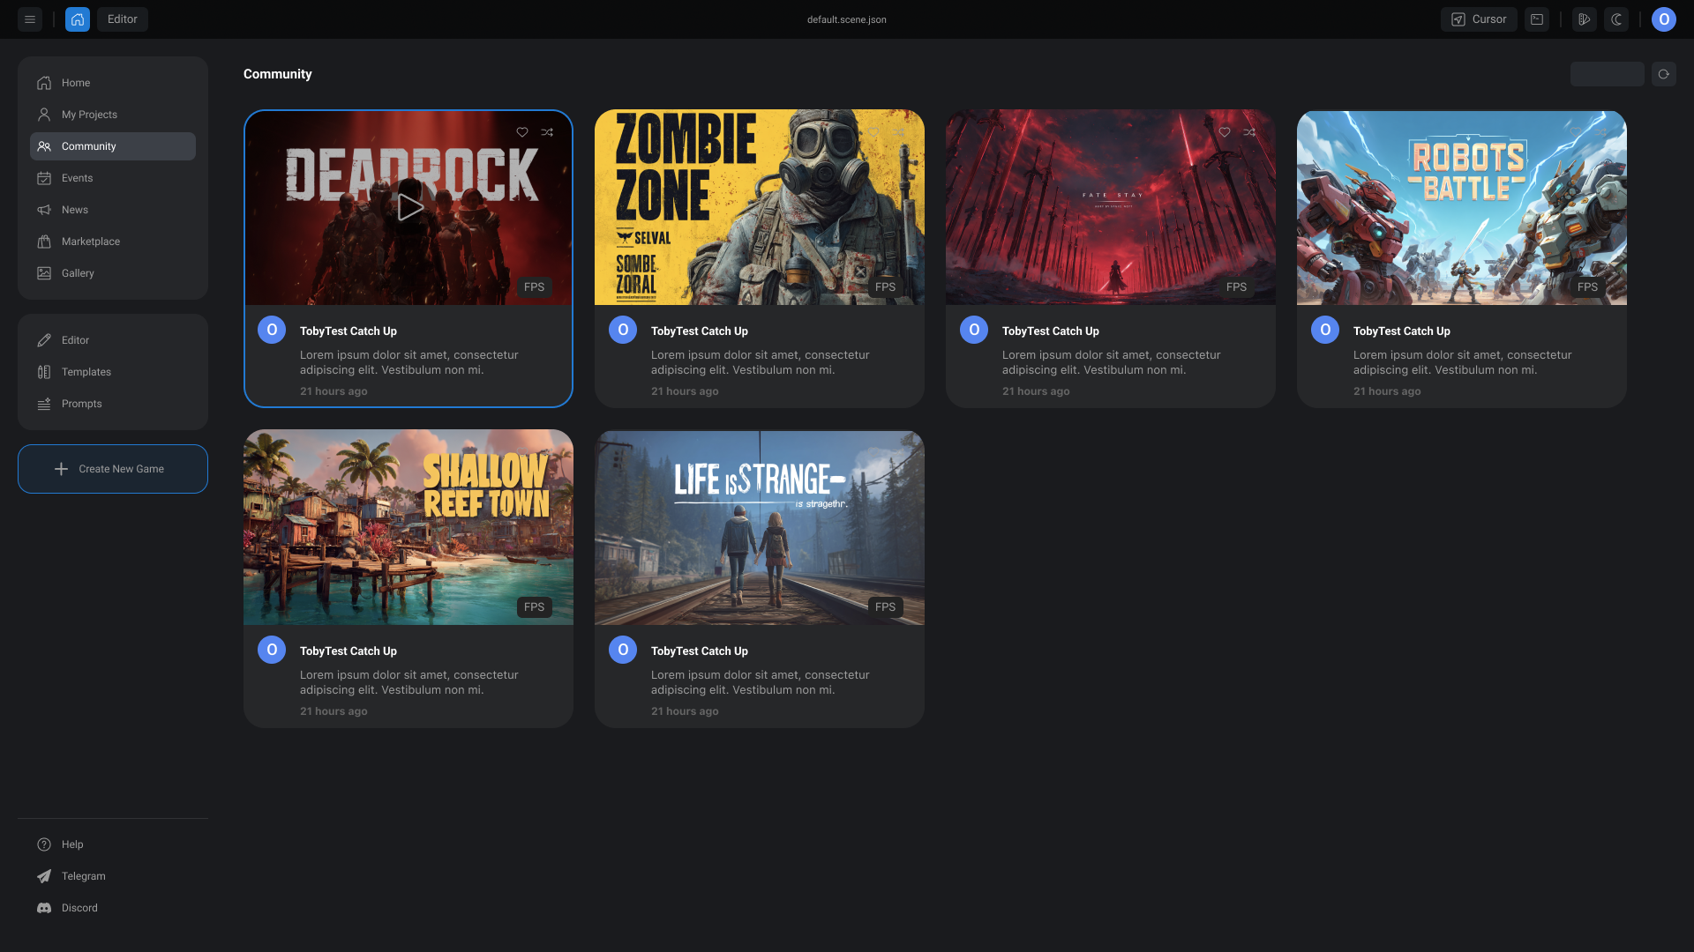Toggle the heart on the ROBOTS BATTLE card
This screenshot has height=952, width=1694.
1575,132
